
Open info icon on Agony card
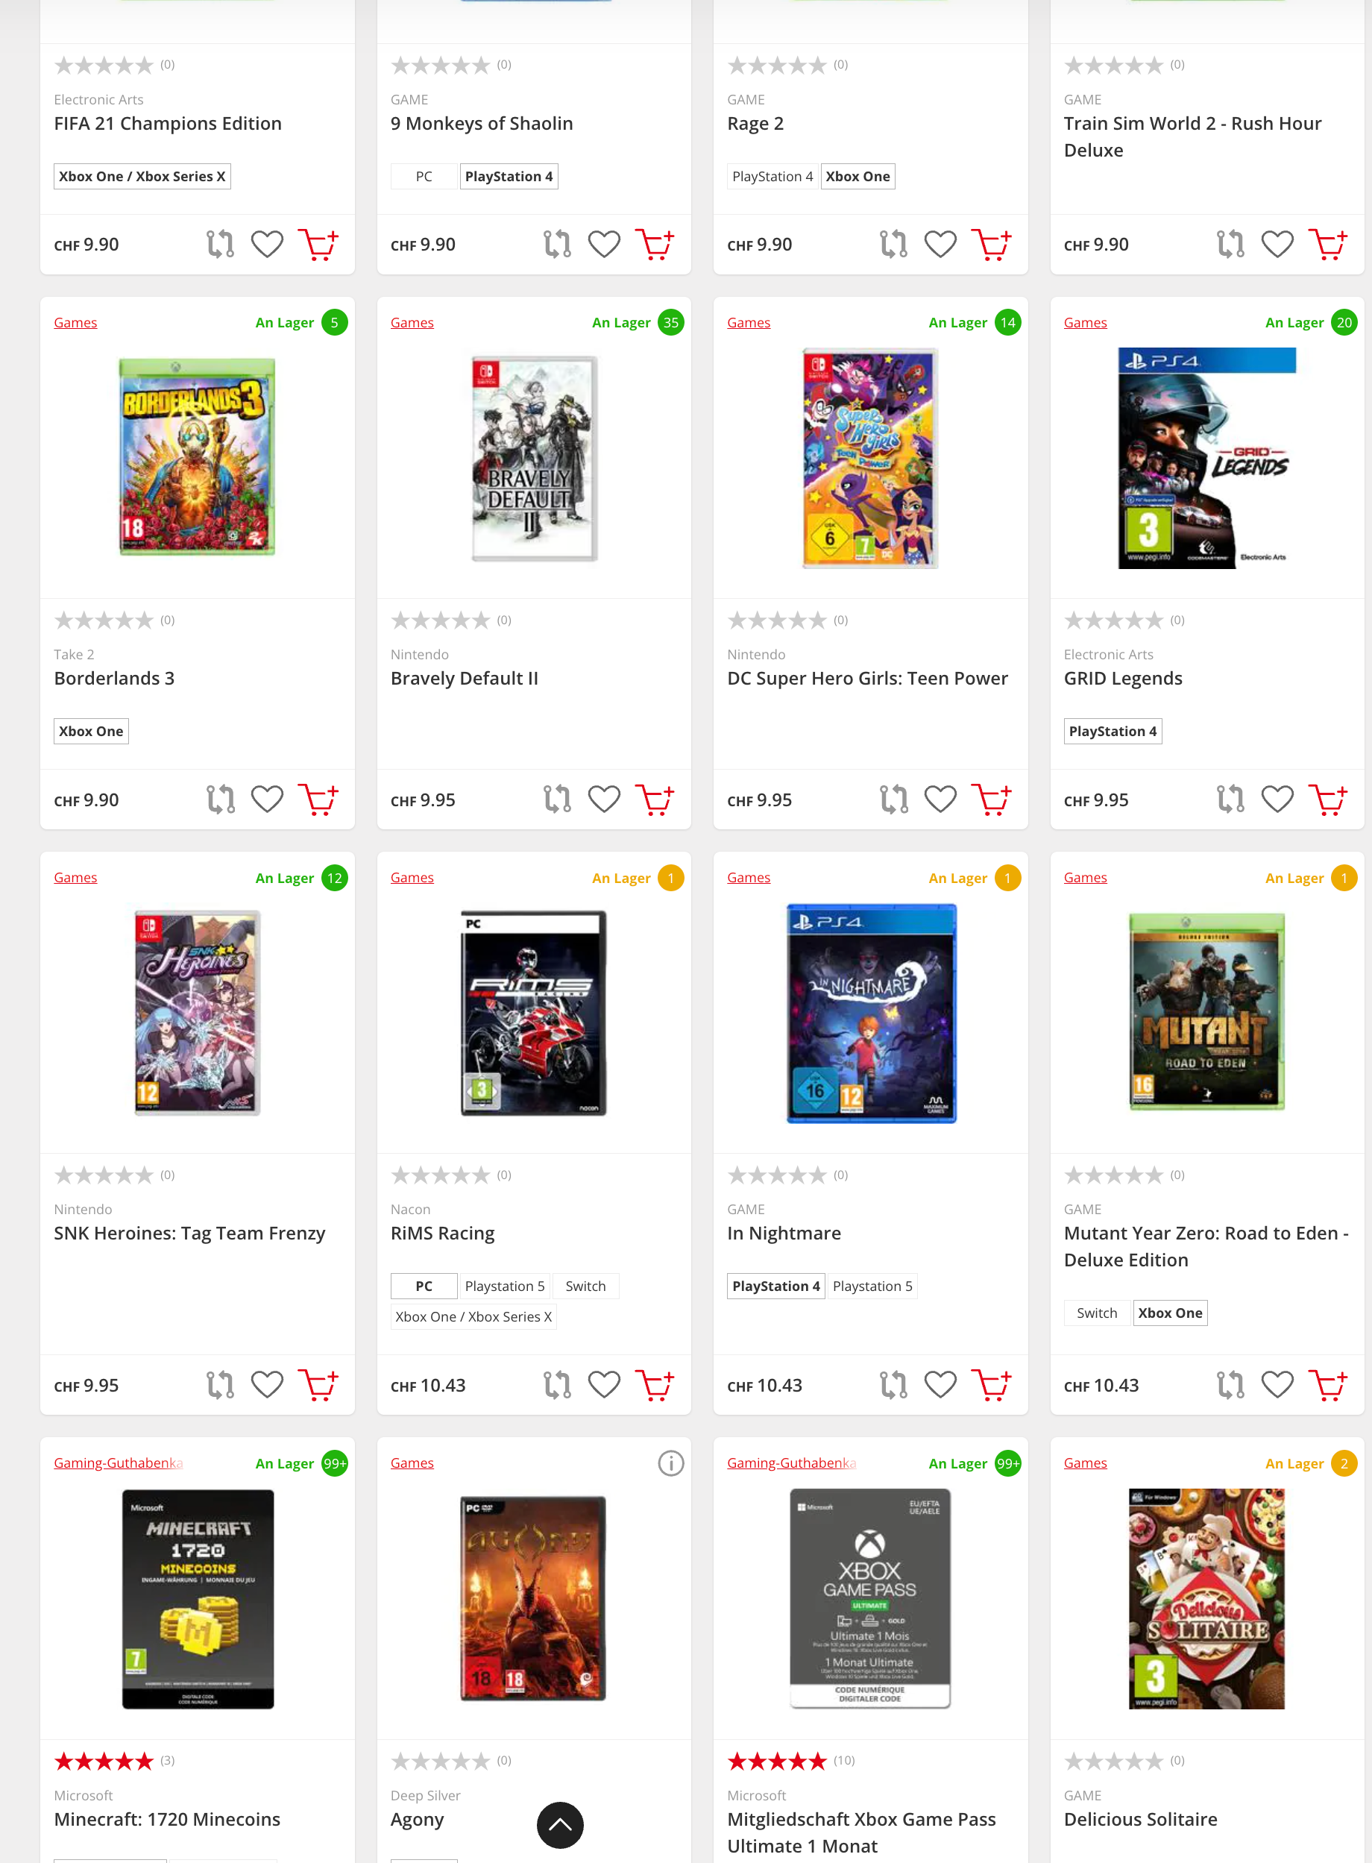pos(671,1463)
